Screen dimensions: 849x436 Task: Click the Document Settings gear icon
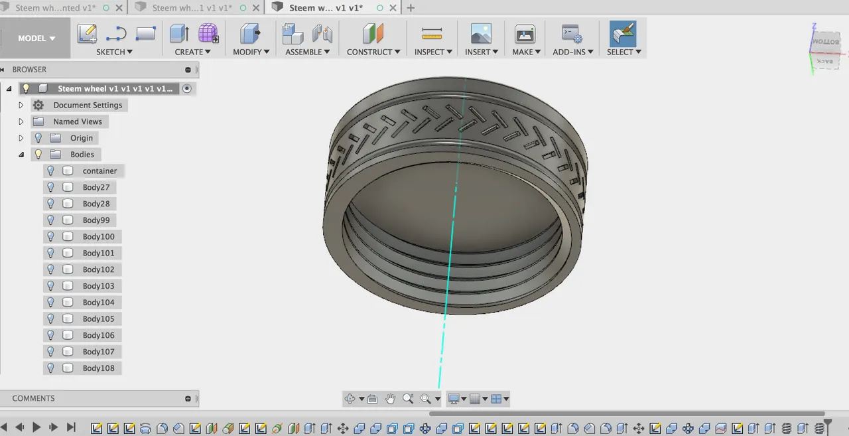(x=38, y=105)
